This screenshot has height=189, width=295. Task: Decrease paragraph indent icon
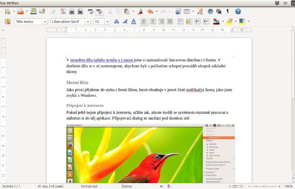(198, 21)
